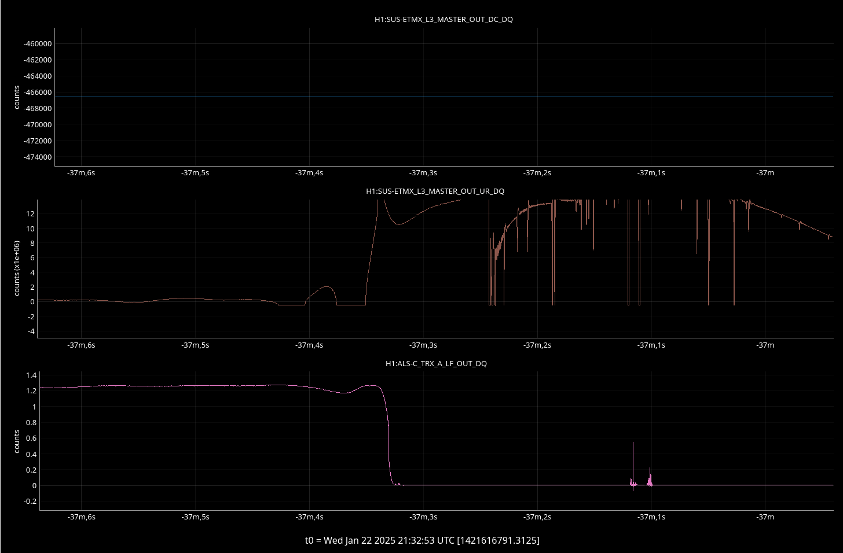Click the -0.2 tick label on the ALS-C_TRX plot

coord(30,502)
